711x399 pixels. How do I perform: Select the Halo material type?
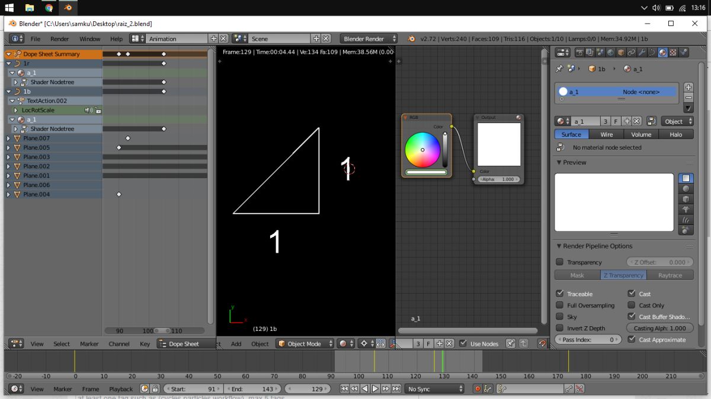(676, 134)
